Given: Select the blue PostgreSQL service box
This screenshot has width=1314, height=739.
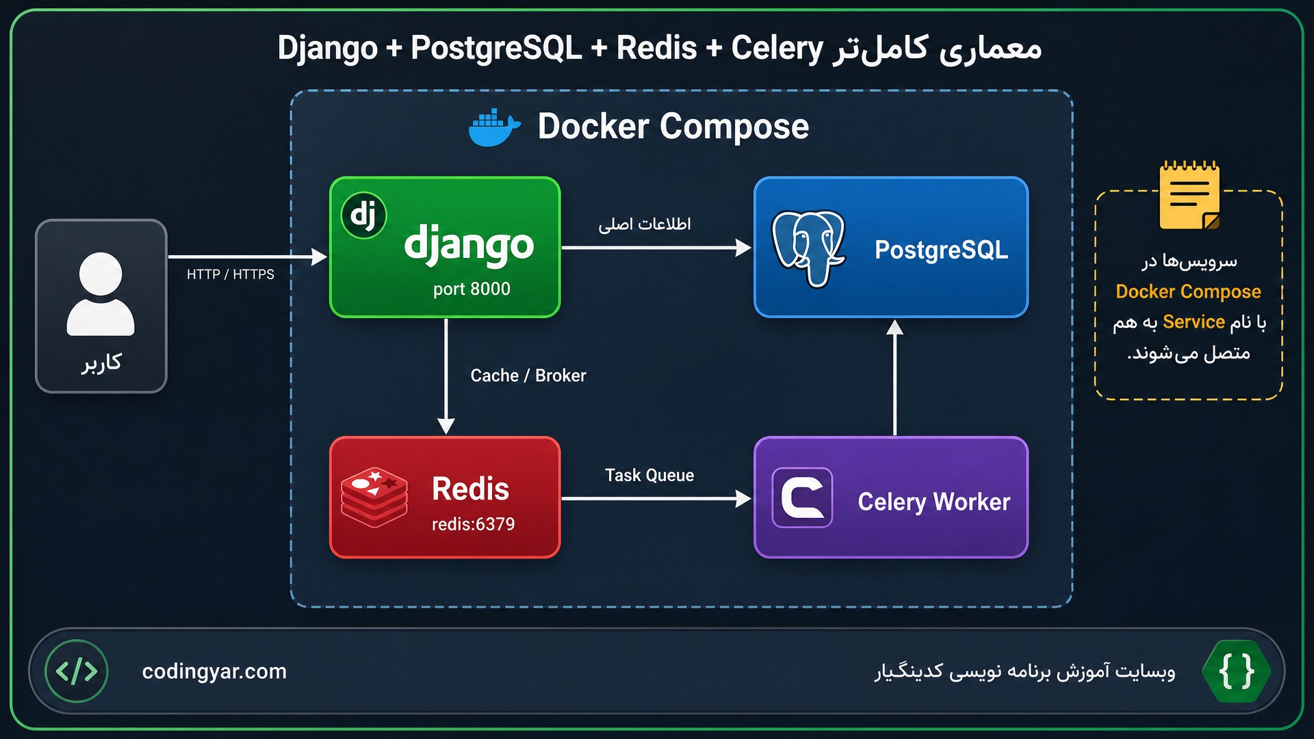Looking at the screenshot, I should click(891, 247).
